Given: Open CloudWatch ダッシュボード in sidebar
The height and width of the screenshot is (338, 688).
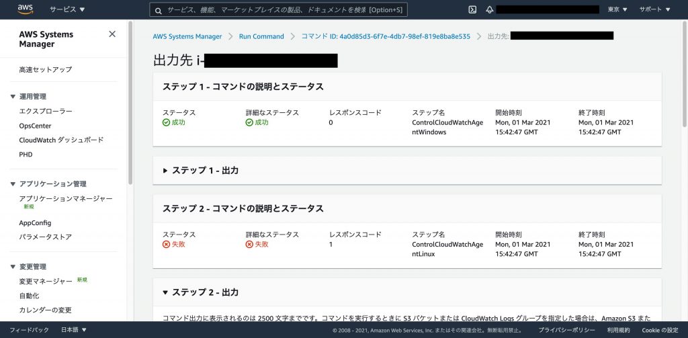Looking at the screenshot, I should click(x=61, y=140).
